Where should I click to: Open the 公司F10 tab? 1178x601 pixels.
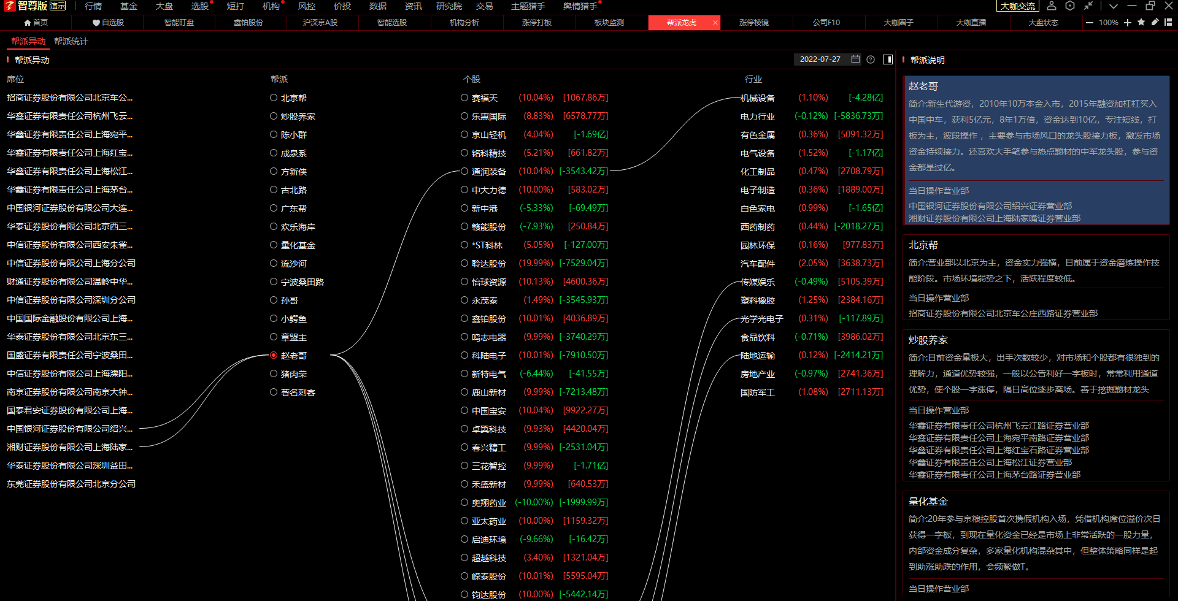click(826, 23)
